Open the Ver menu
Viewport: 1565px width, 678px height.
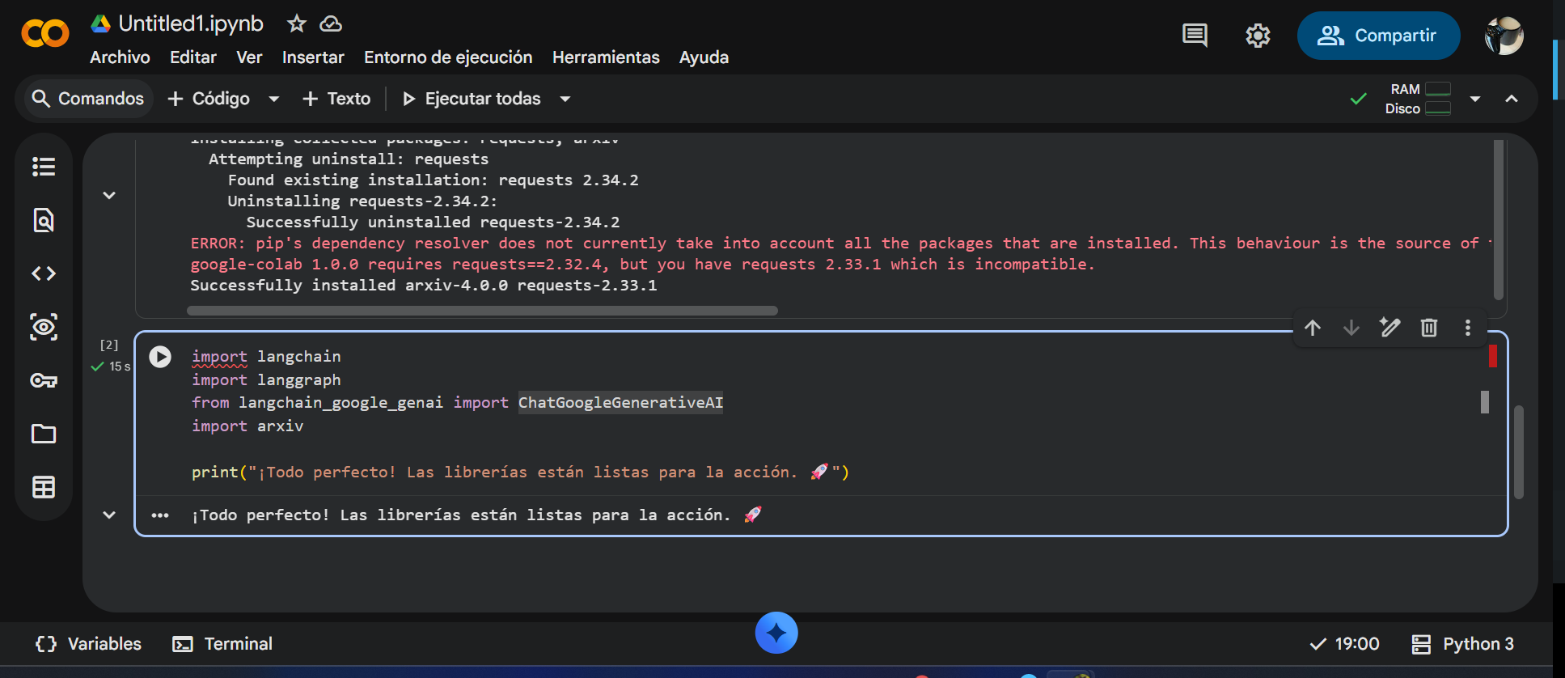pos(249,57)
